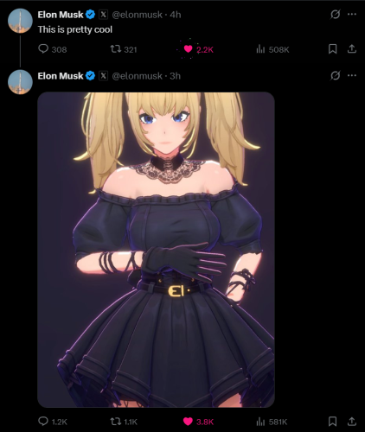Bookmark the anime image post
Viewport: 365px width, 432px height.
332,422
